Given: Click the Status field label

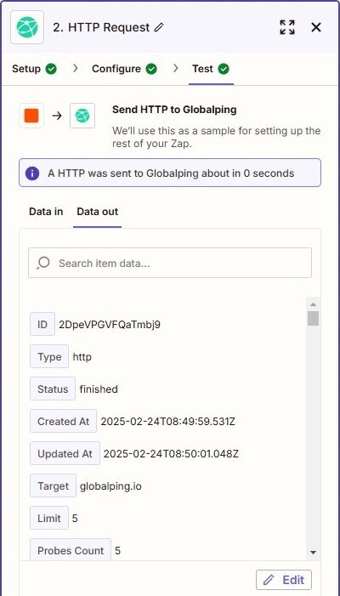Looking at the screenshot, I should (x=53, y=389).
